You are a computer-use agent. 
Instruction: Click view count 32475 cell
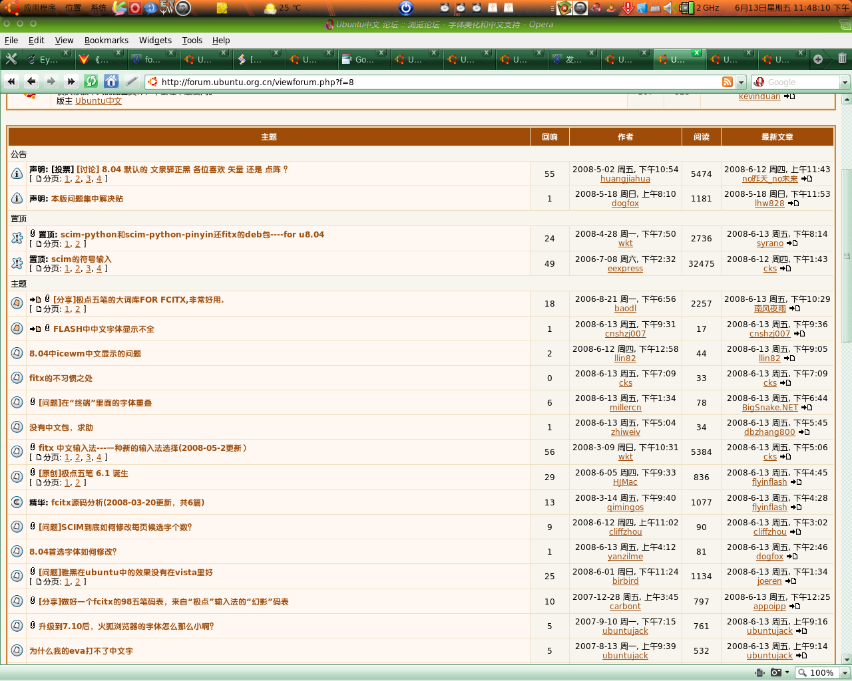point(702,263)
